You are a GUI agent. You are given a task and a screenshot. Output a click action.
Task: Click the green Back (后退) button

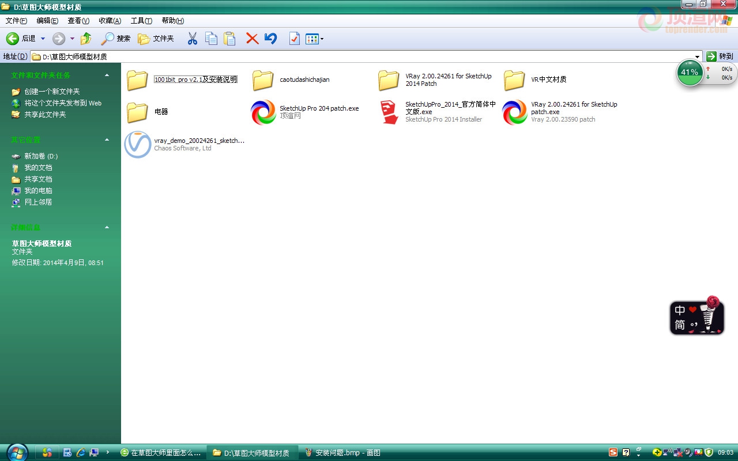point(21,39)
